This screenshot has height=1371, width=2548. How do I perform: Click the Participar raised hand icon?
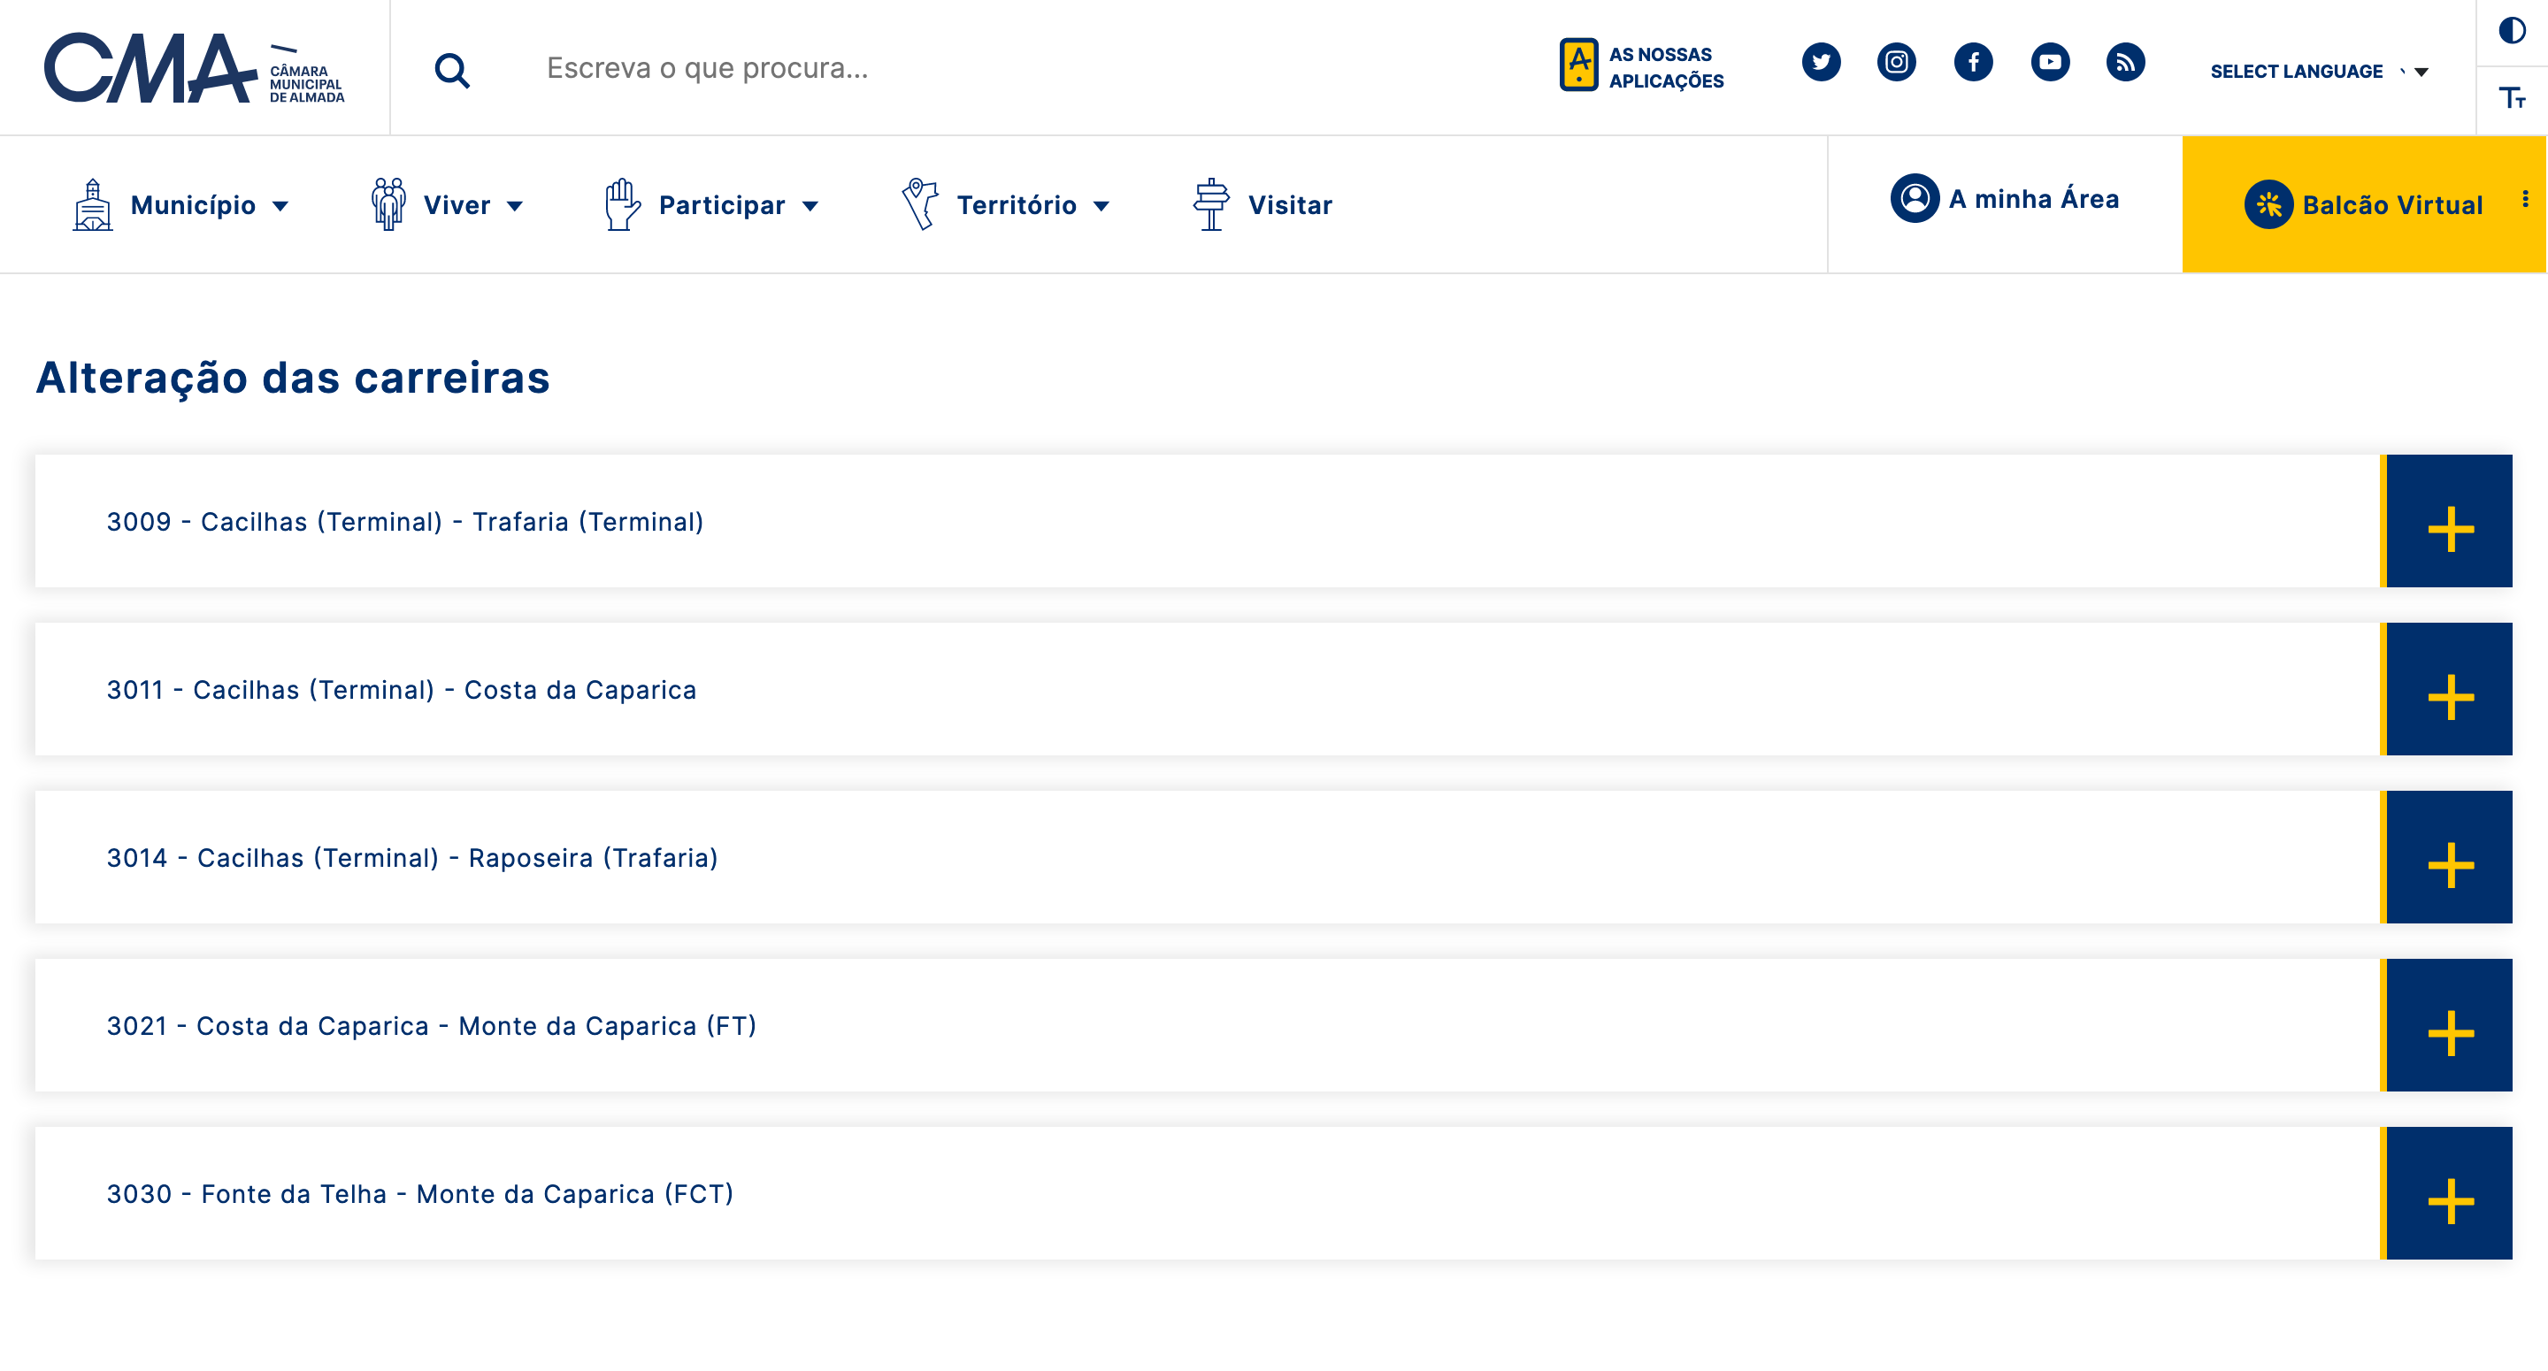pyautogui.click(x=622, y=204)
